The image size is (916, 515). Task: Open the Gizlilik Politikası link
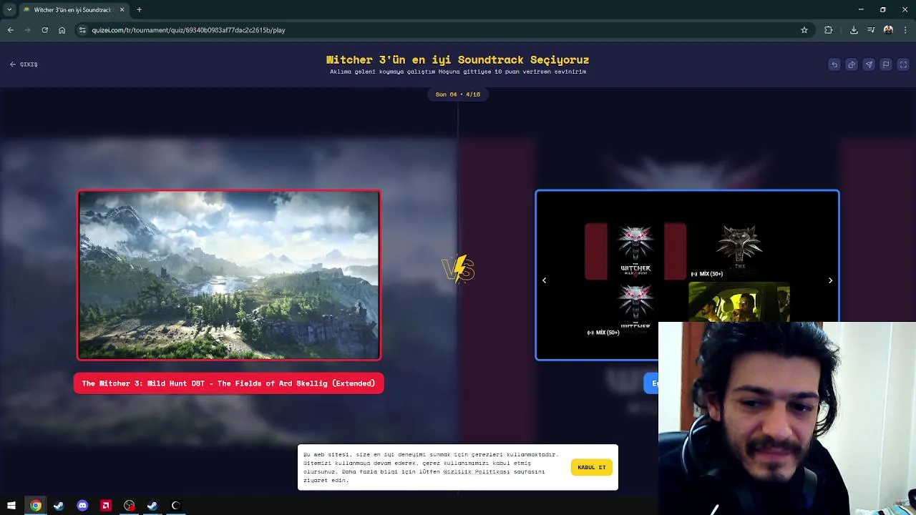point(477,472)
